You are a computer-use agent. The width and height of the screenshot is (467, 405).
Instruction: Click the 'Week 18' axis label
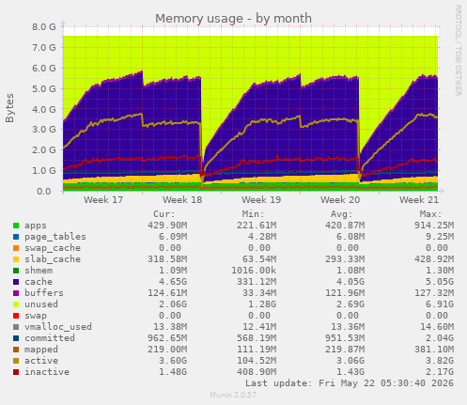182,200
